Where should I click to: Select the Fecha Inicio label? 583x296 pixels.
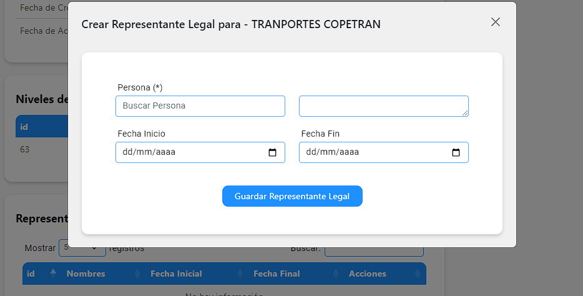tap(141, 134)
